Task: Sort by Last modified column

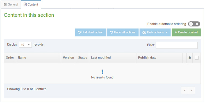Action: [x=113, y=58]
